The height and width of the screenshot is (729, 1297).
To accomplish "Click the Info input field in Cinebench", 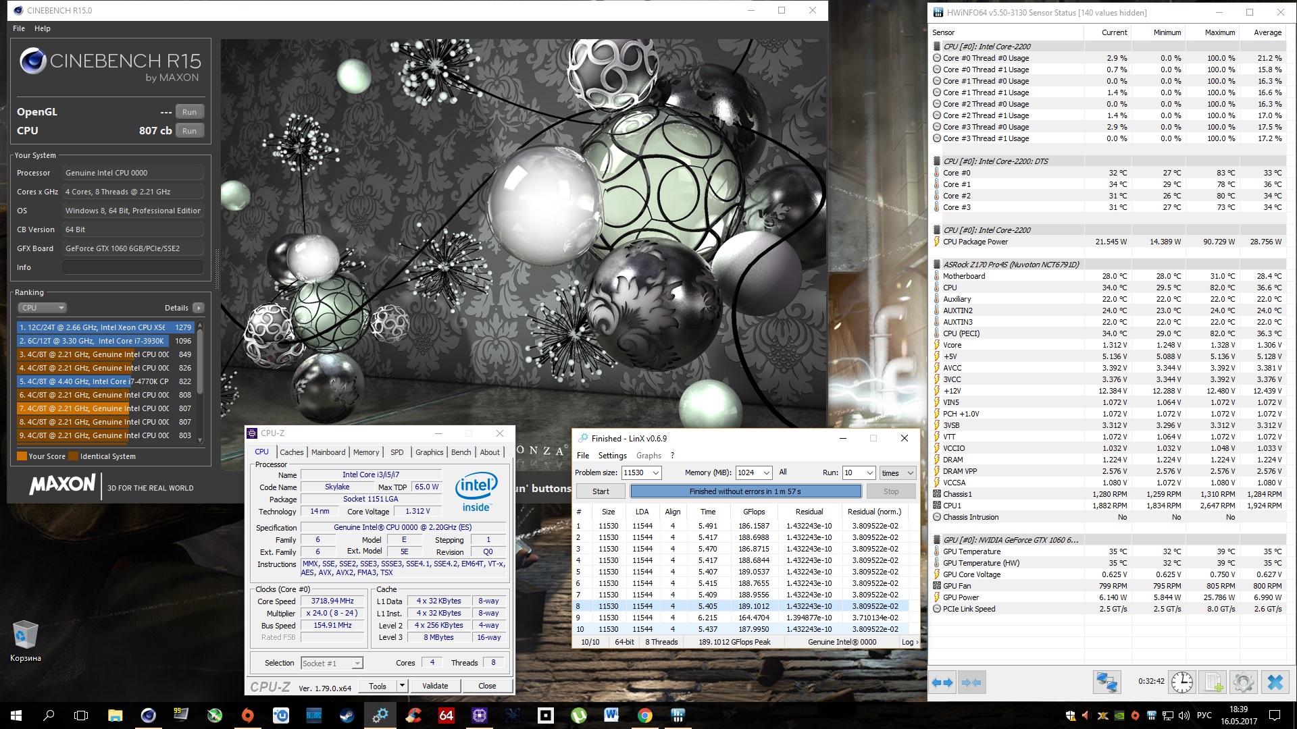I will coord(133,267).
